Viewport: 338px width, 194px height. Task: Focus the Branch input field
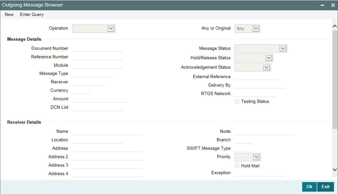pos(243,140)
